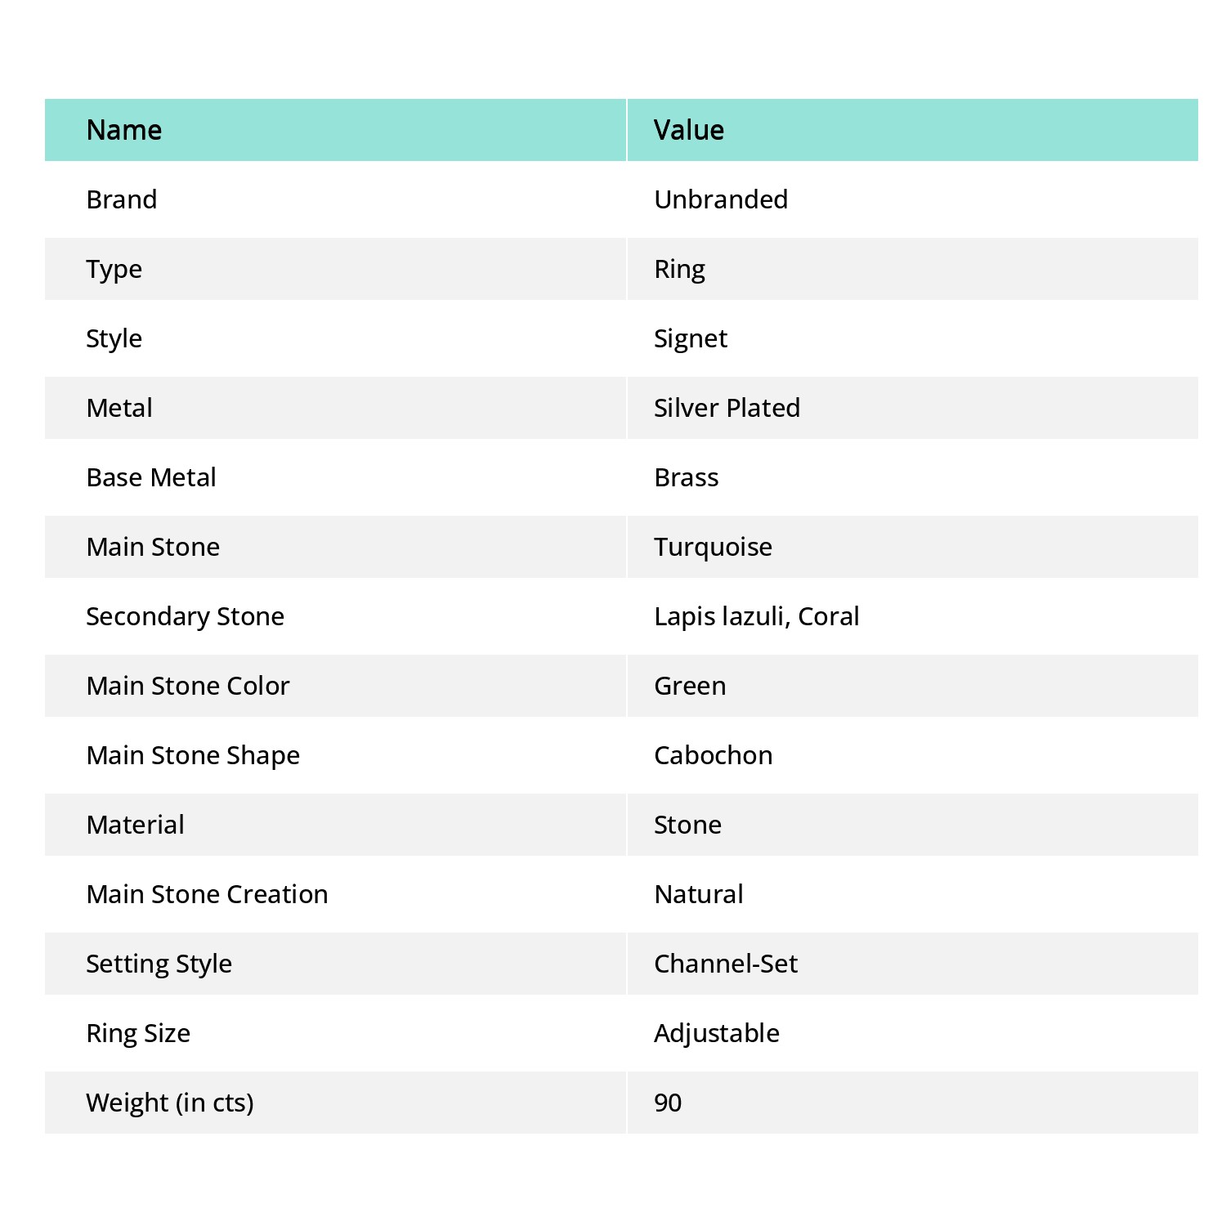
Task: Select the Cabochon shape value
Action: (x=713, y=755)
